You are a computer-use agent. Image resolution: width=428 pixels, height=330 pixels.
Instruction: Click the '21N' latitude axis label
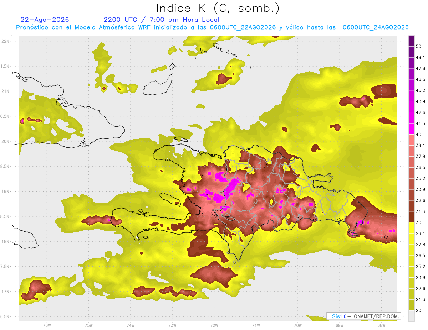[x=5, y=91]
